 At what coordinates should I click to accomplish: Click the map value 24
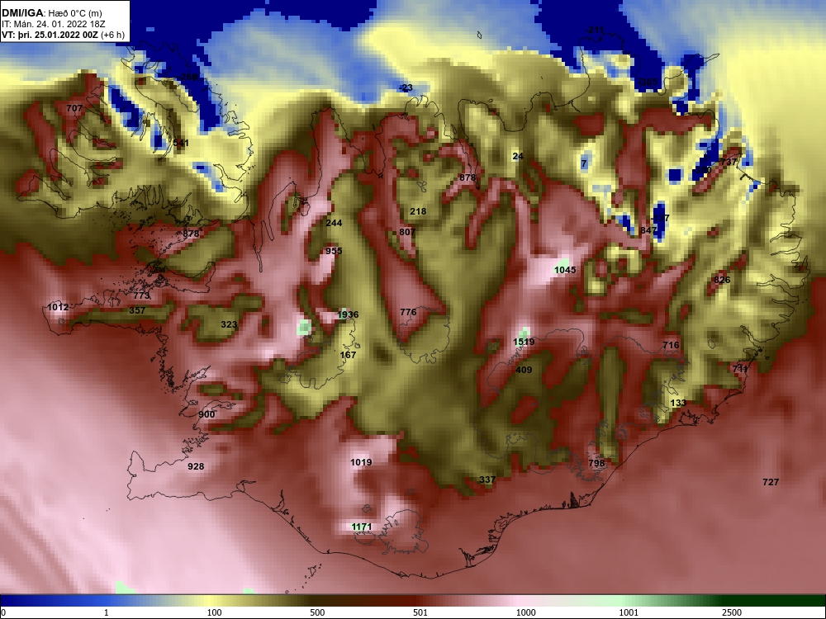[x=518, y=156]
